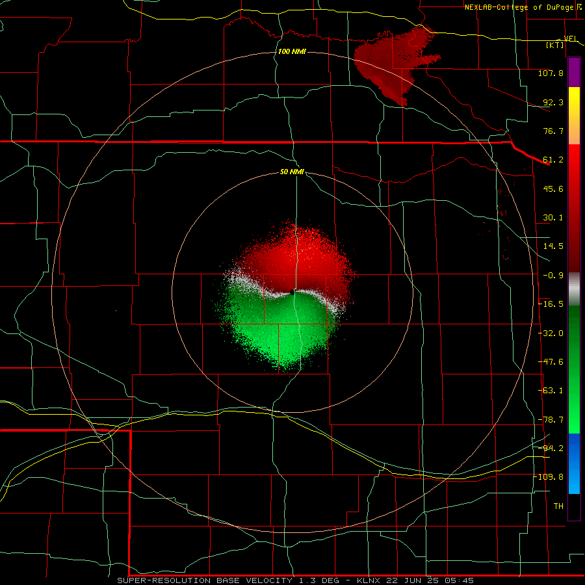Screen dimensions: 585x585
Task: Click the 100 NMI range ring label
Action: coord(292,51)
